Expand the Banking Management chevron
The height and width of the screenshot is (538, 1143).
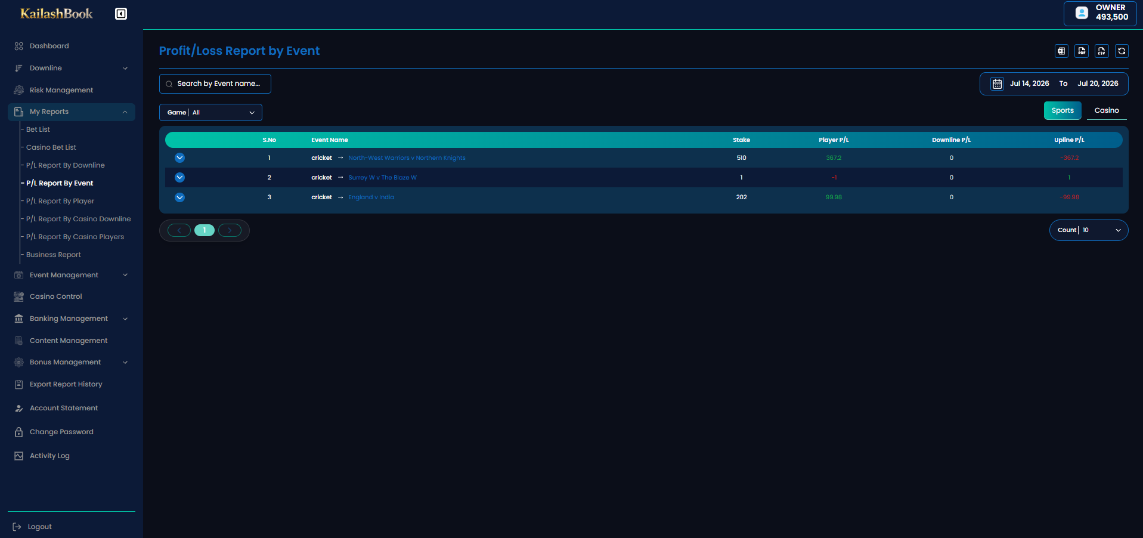pos(125,319)
